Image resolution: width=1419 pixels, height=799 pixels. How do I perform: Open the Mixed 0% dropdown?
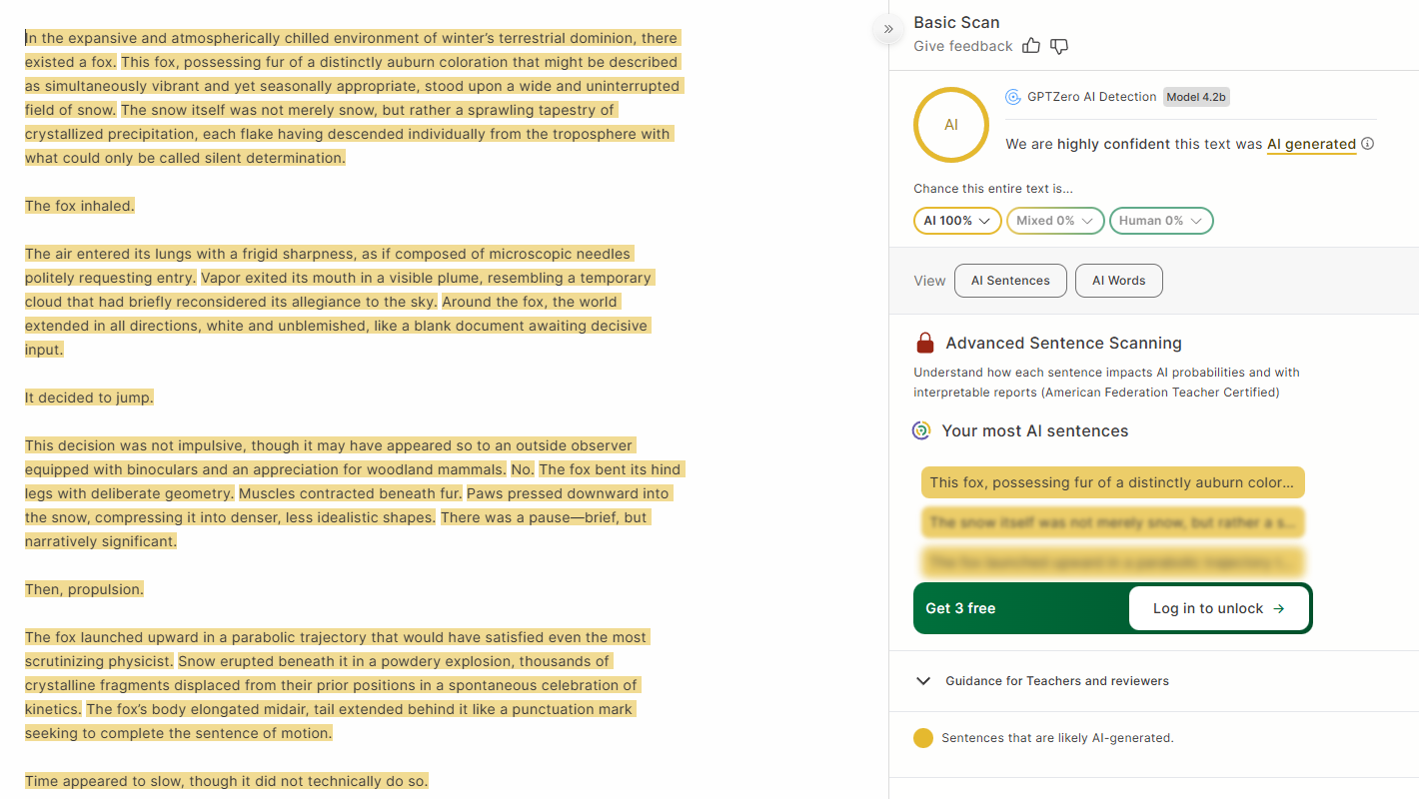click(1054, 221)
